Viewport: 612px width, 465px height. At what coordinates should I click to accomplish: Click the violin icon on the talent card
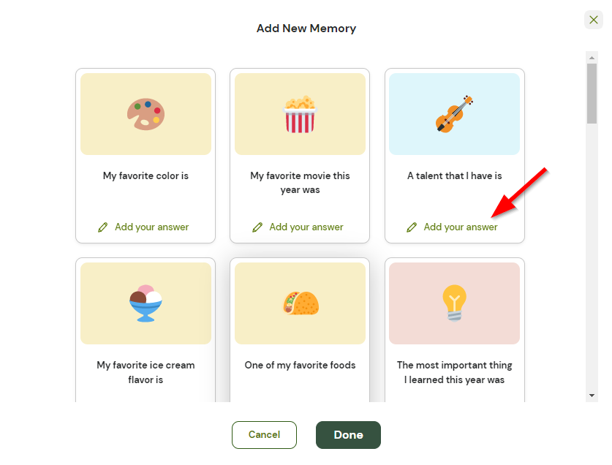454,113
